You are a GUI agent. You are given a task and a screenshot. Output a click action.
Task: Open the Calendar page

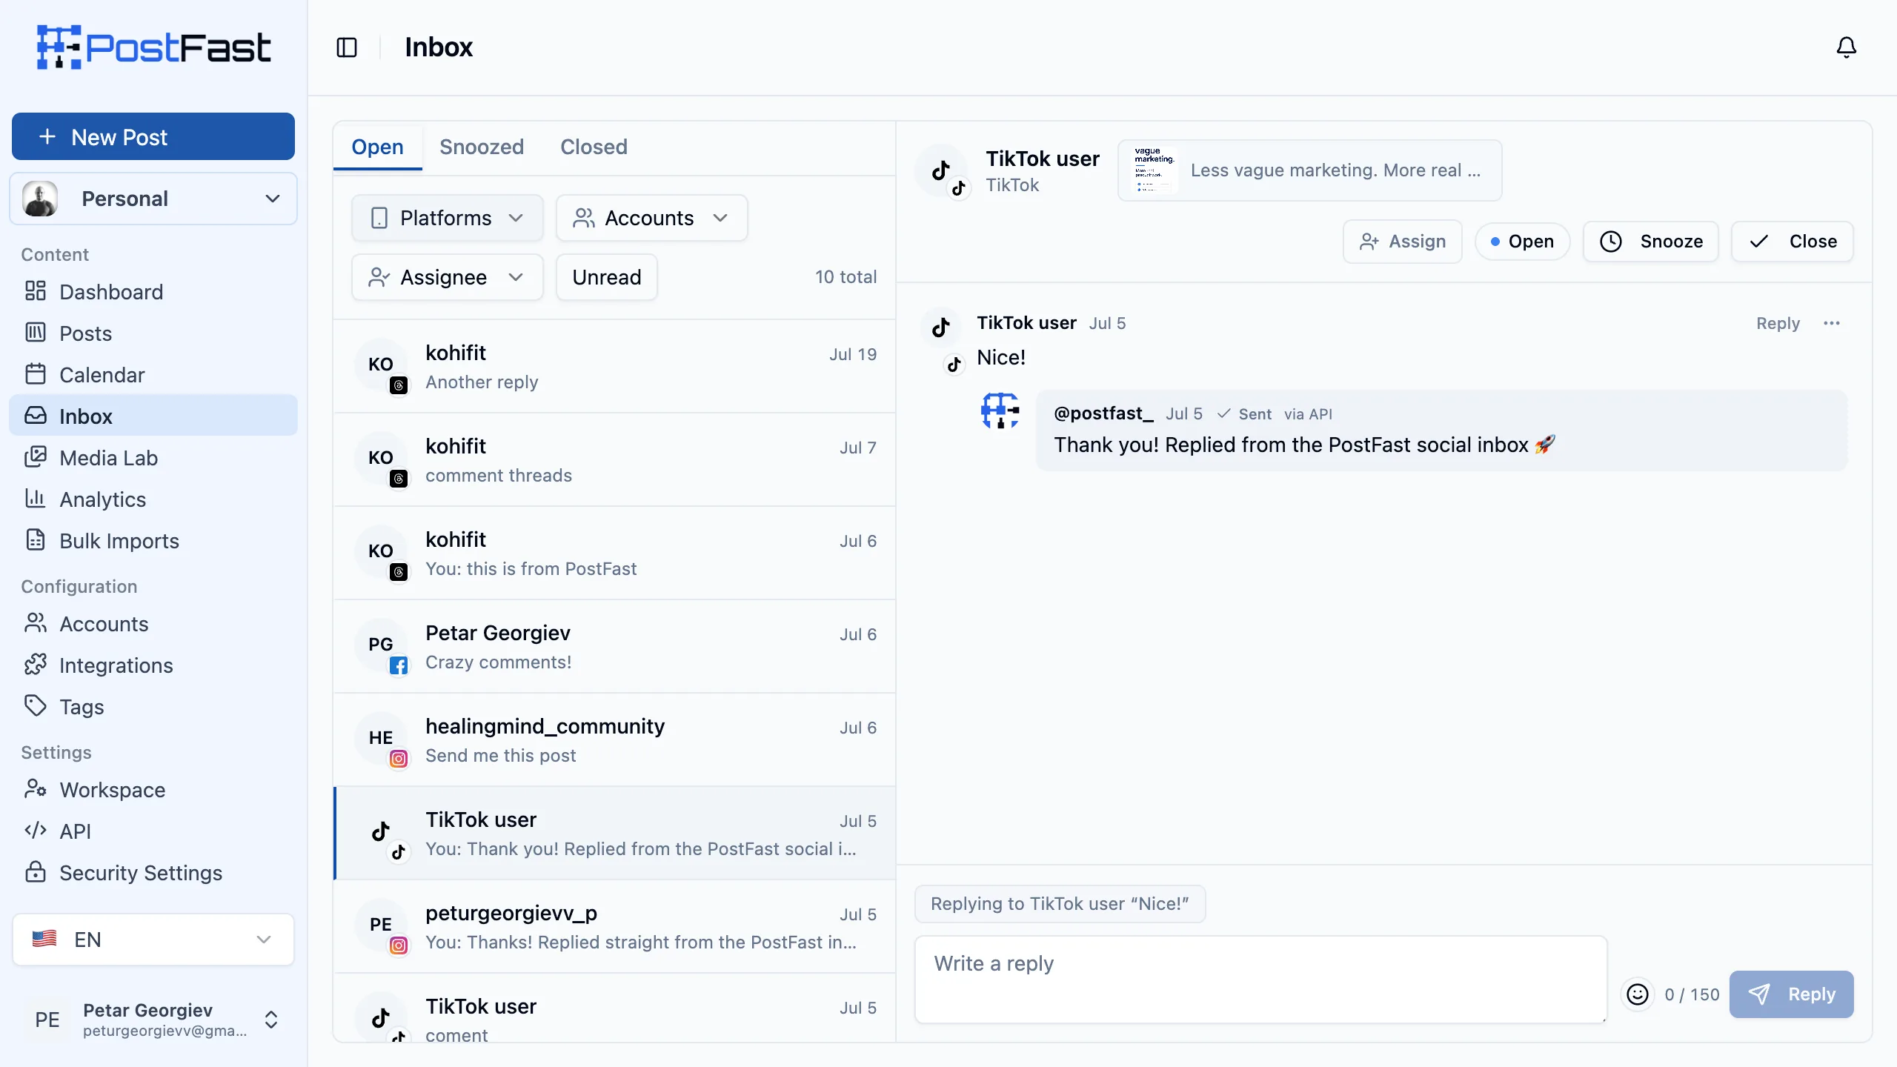tap(153, 375)
